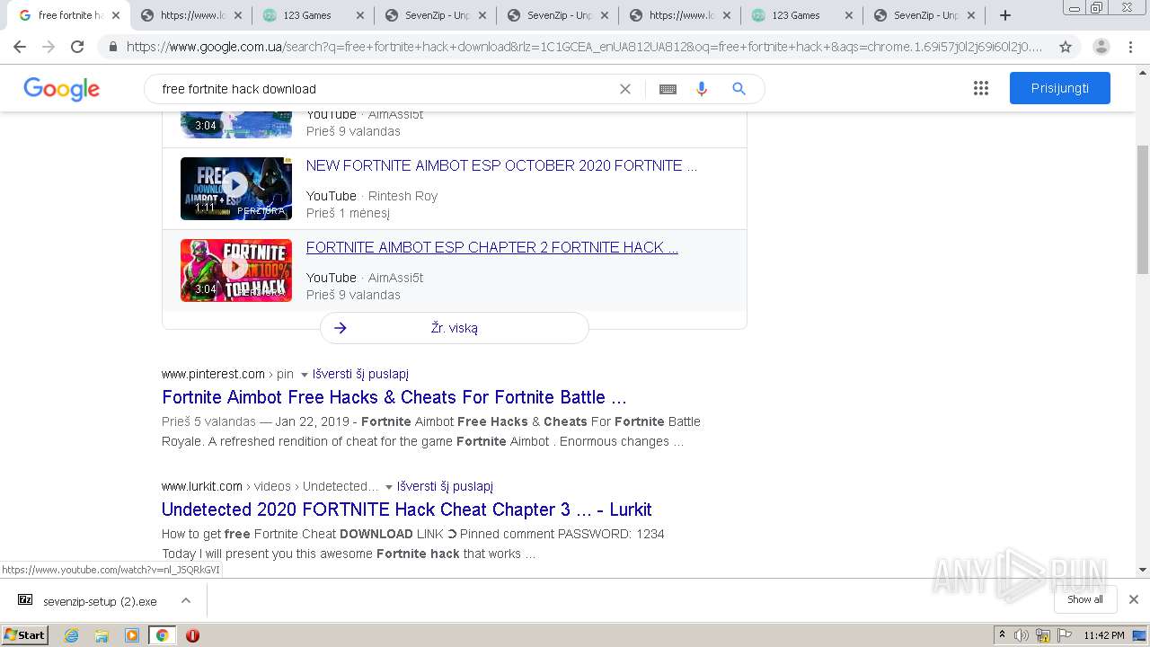Launch the media player taskbar icon

(132, 635)
